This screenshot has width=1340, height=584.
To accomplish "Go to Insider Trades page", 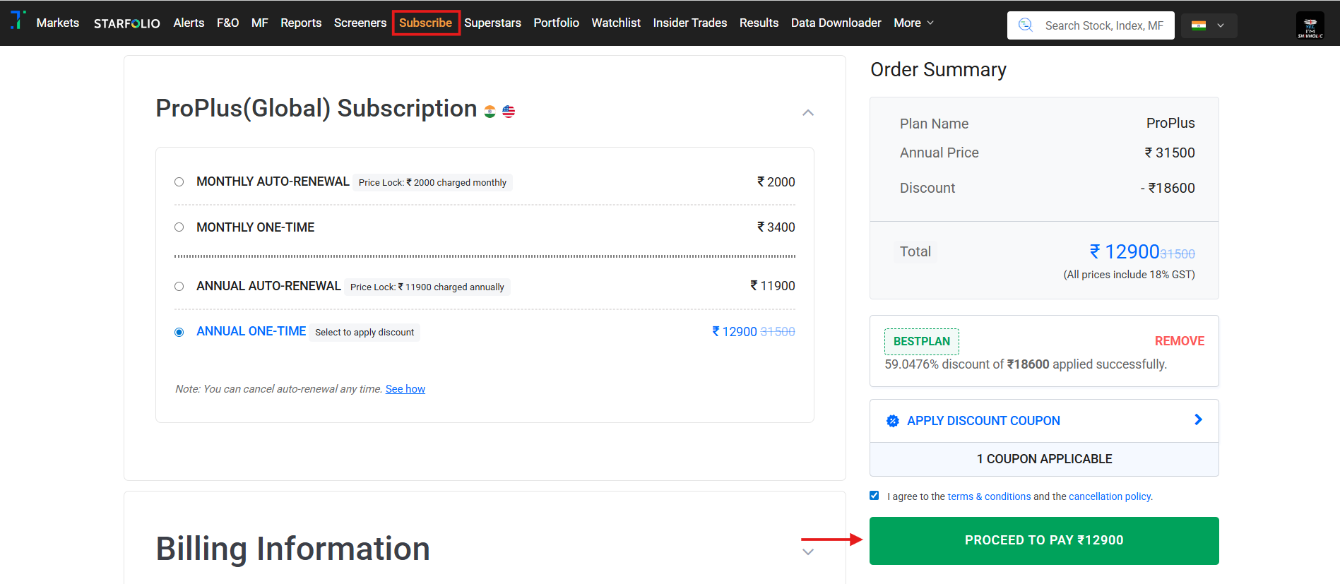I will pos(689,23).
